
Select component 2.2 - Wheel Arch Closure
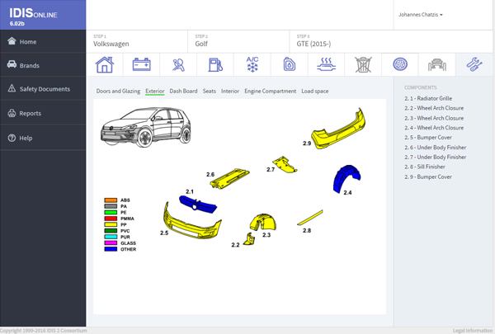coord(434,108)
